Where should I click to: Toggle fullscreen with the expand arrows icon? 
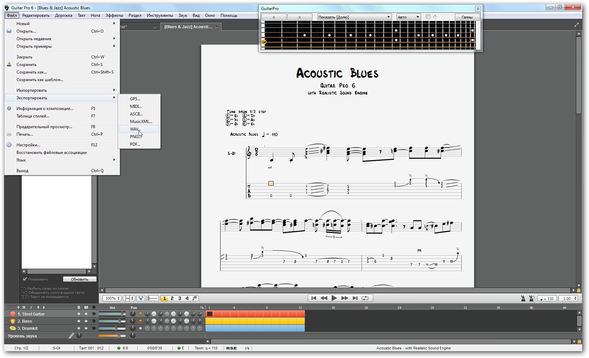[576, 25]
